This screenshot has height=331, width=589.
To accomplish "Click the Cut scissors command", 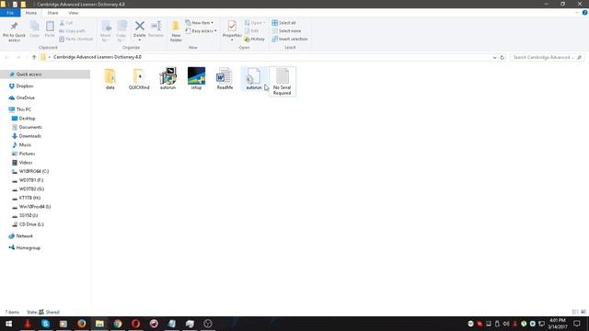I will (x=66, y=23).
